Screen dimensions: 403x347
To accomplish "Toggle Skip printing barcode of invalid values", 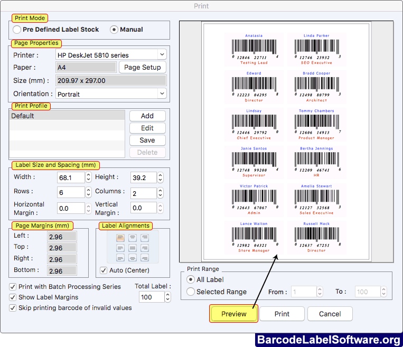I will coord(13,308).
